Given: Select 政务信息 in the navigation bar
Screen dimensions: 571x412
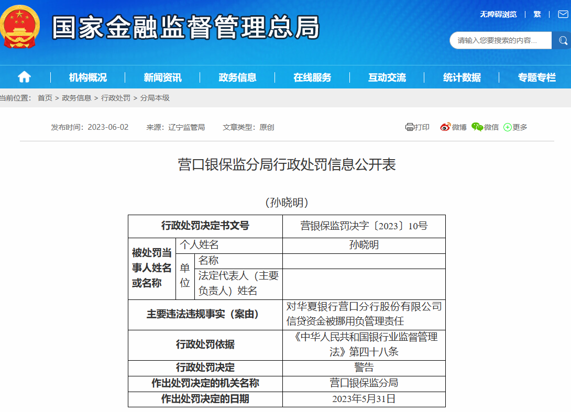Looking at the screenshot, I should point(237,77).
